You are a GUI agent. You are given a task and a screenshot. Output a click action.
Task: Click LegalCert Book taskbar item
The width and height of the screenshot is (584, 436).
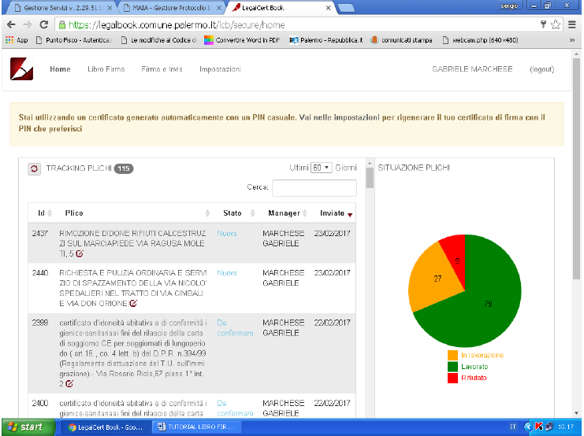click(x=106, y=427)
